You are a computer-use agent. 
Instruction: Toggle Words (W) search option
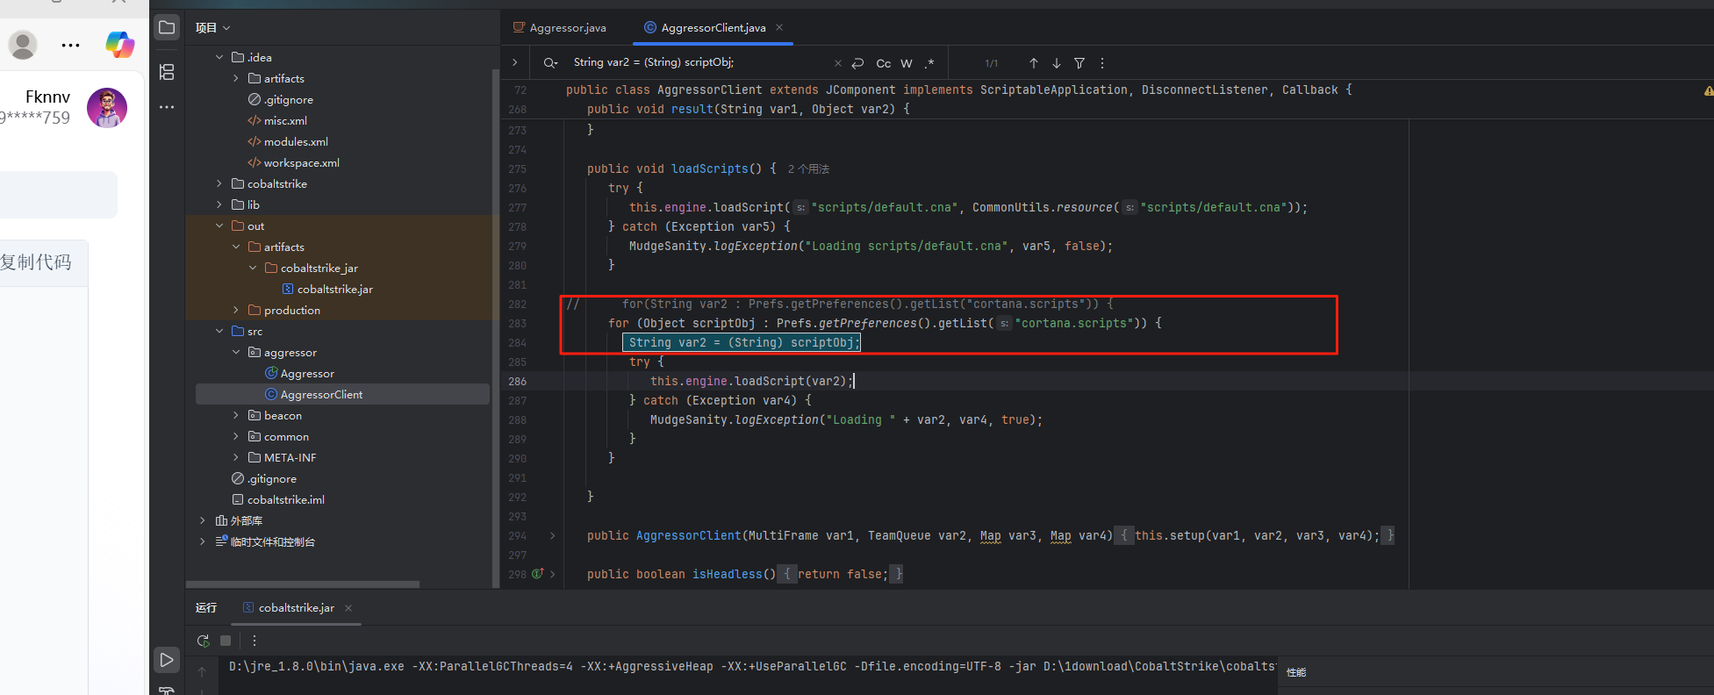(907, 63)
